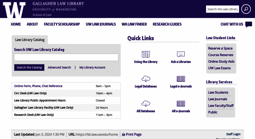Open UW LAW JOURNALS in navigation

click(101, 24)
